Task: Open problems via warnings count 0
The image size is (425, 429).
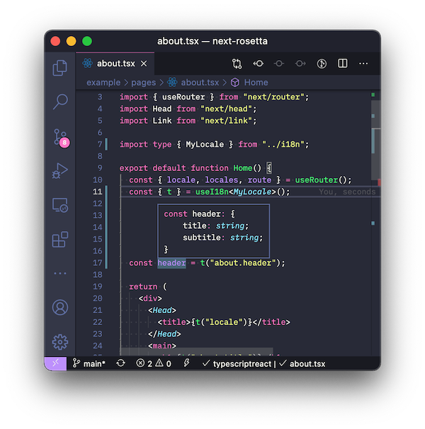Action: (164, 363)
